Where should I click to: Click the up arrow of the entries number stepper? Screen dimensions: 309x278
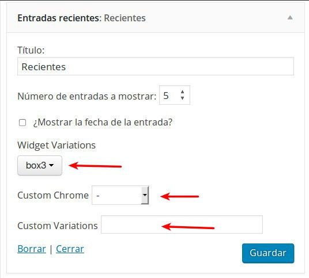[x=183, y=92]
